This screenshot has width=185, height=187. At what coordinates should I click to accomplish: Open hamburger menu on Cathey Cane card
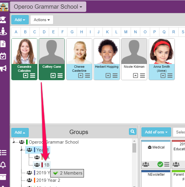pos(60,76)
